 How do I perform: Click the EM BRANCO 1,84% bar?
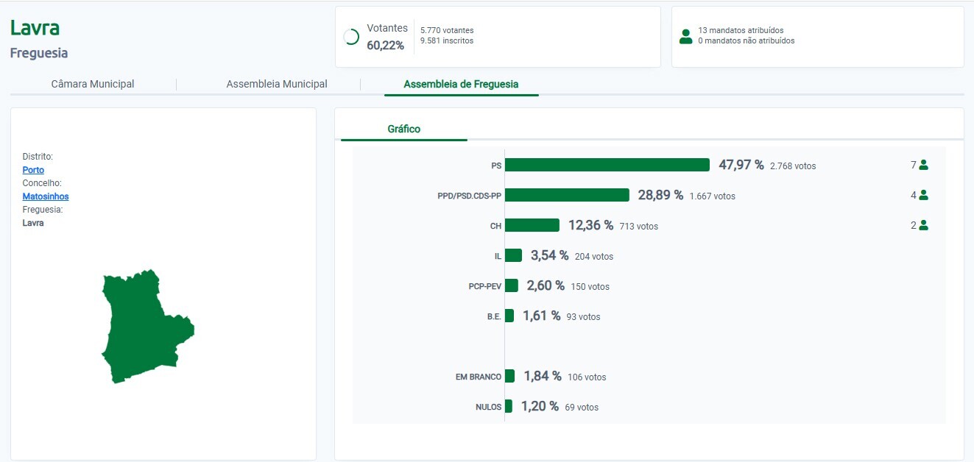click(509, 376)
